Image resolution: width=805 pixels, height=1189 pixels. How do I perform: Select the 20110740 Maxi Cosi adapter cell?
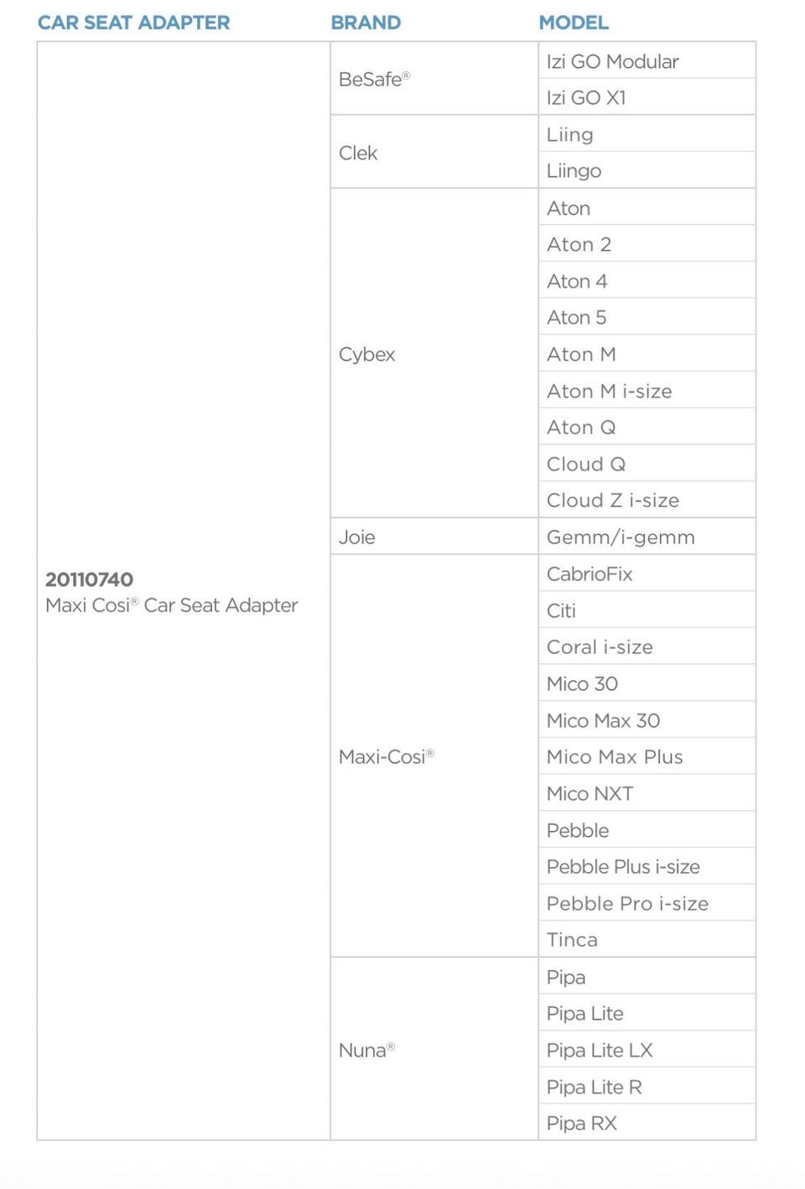184,591
